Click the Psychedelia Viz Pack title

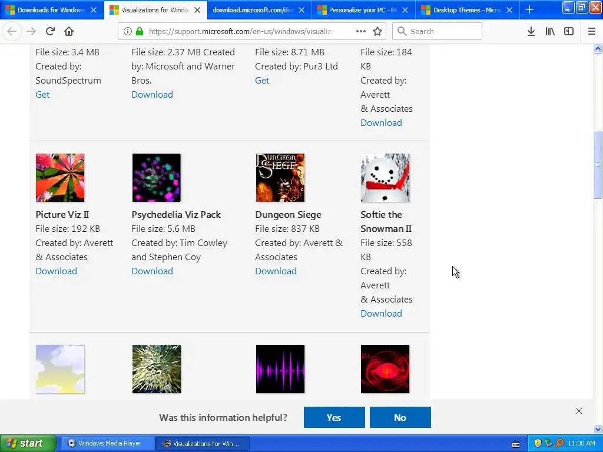pyautogui.click(x=176, y=214)
